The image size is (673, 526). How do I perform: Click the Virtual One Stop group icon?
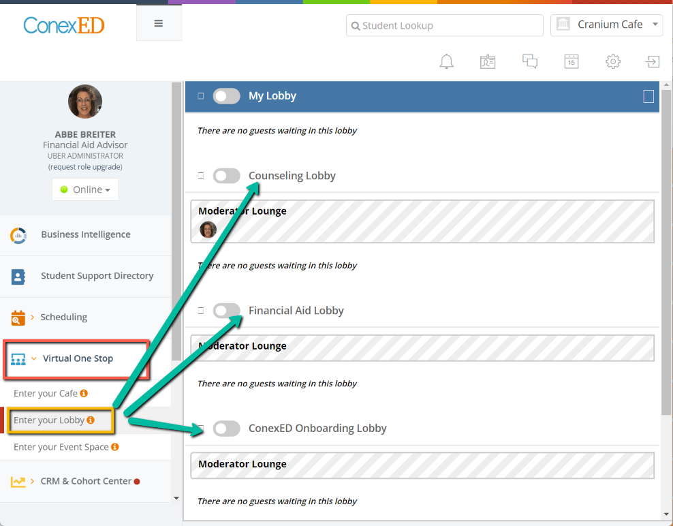[18, 359]
